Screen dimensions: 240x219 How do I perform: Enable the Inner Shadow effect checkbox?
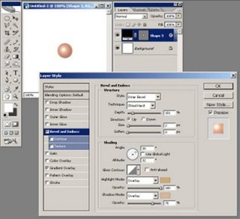(47, 109)
